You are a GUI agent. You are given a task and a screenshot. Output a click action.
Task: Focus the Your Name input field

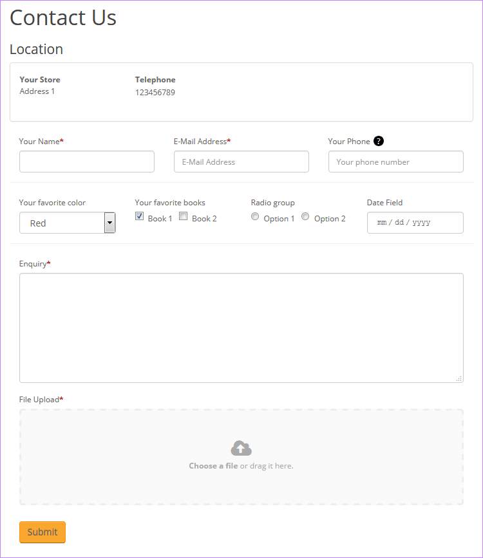pos(87,162)
